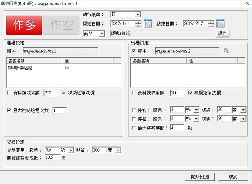Open the 停利 futures 點 unit dropdown

243,110
